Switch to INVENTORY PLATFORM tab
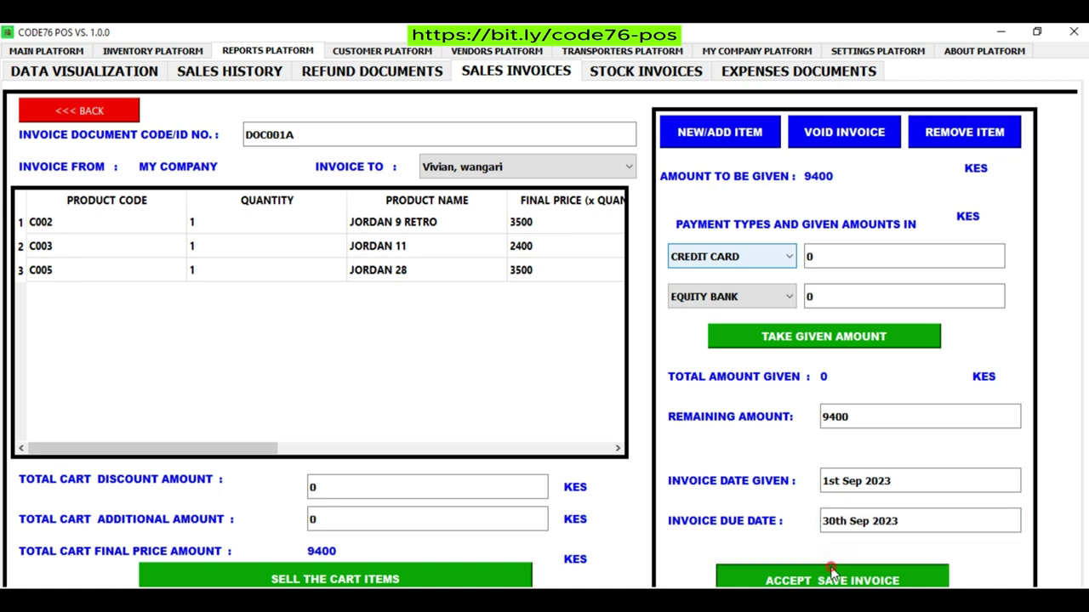The image size is (1089, 612). pos(153,51)
